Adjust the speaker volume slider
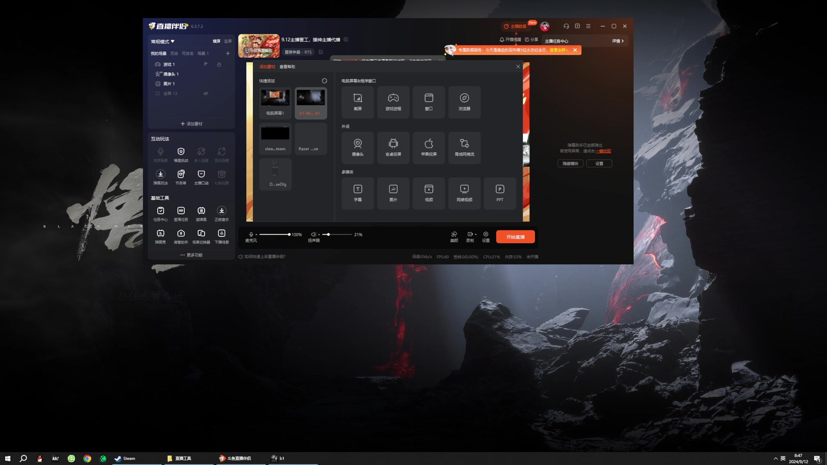The image size is (827, 465). coord(337,235)
